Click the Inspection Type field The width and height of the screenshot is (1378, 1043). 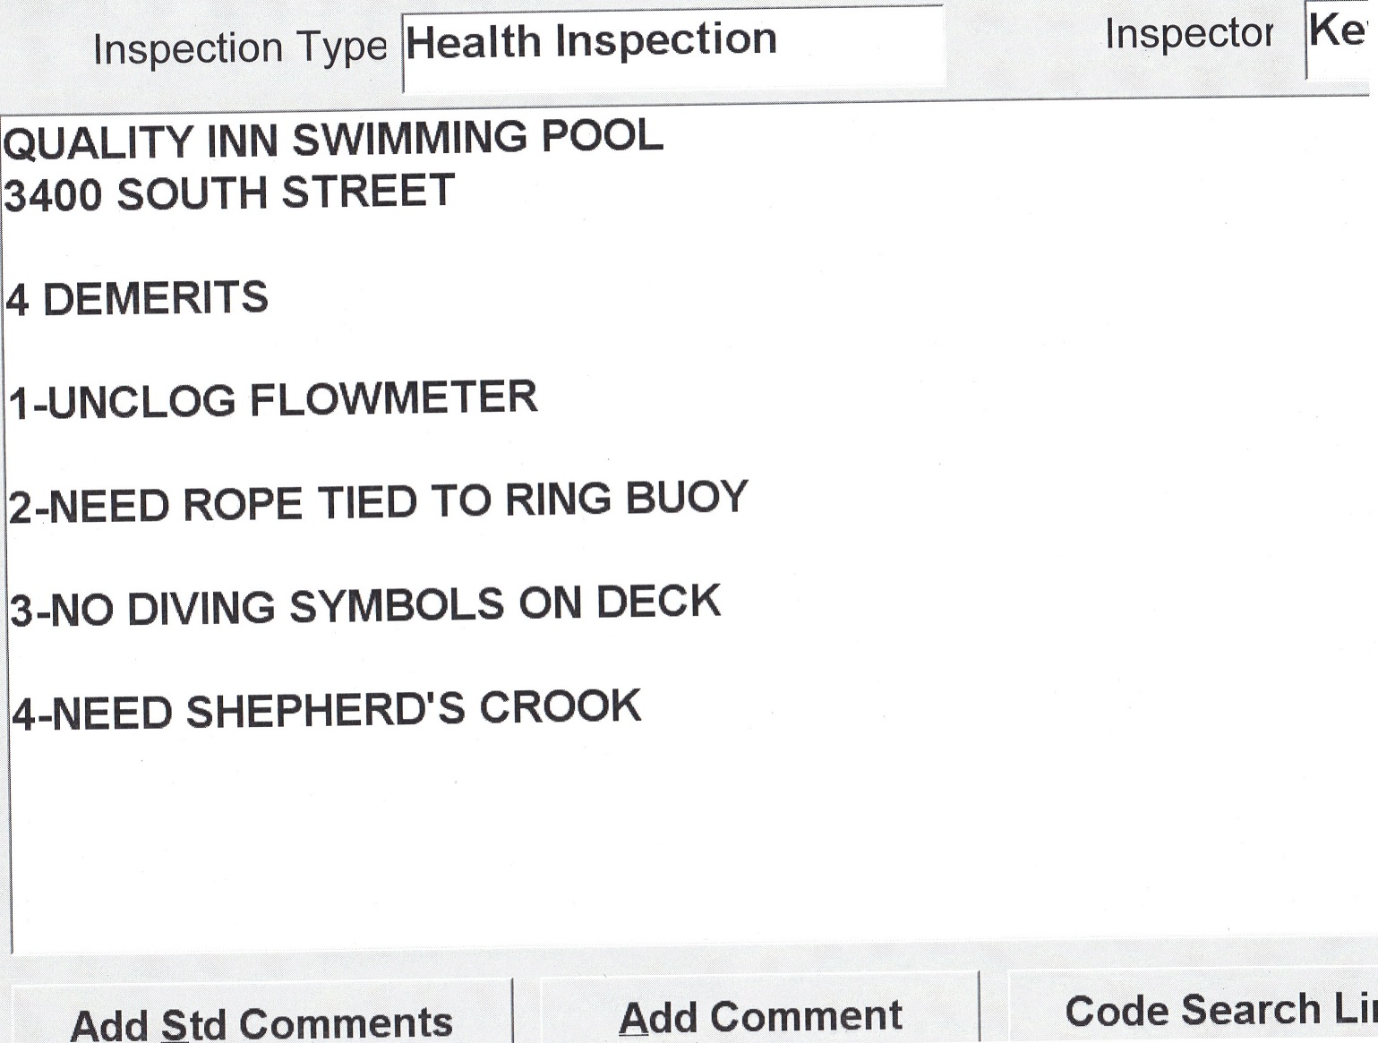click(672, 45)
